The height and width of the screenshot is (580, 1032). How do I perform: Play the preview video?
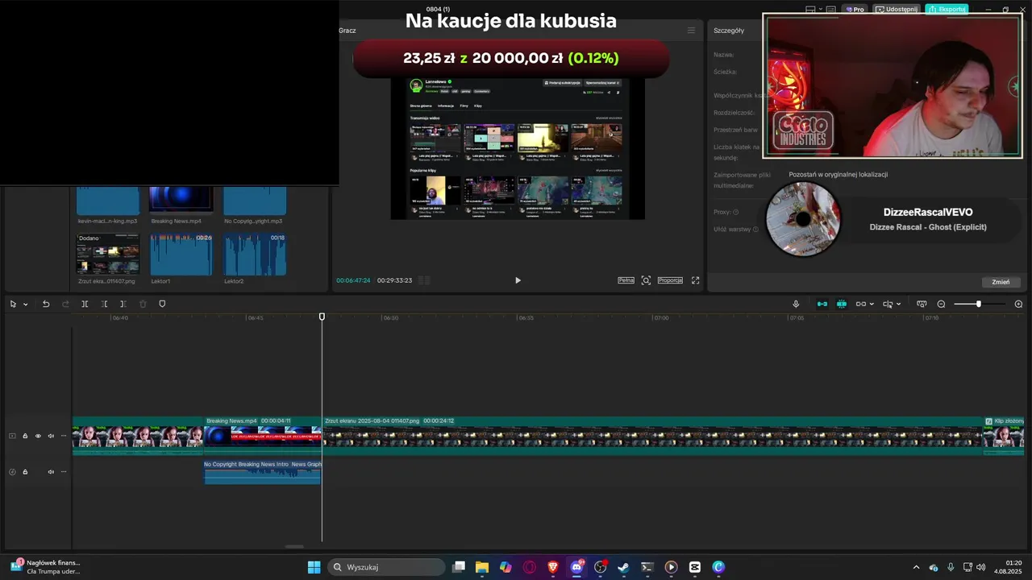pyautogui.click(x=518, y=280)
